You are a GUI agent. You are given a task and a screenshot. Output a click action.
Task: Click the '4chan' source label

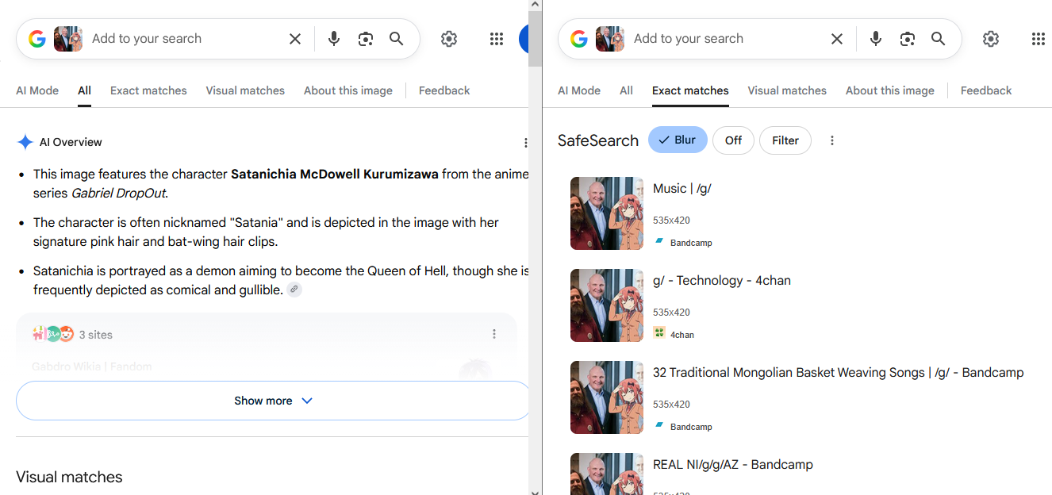click(682, 335)
